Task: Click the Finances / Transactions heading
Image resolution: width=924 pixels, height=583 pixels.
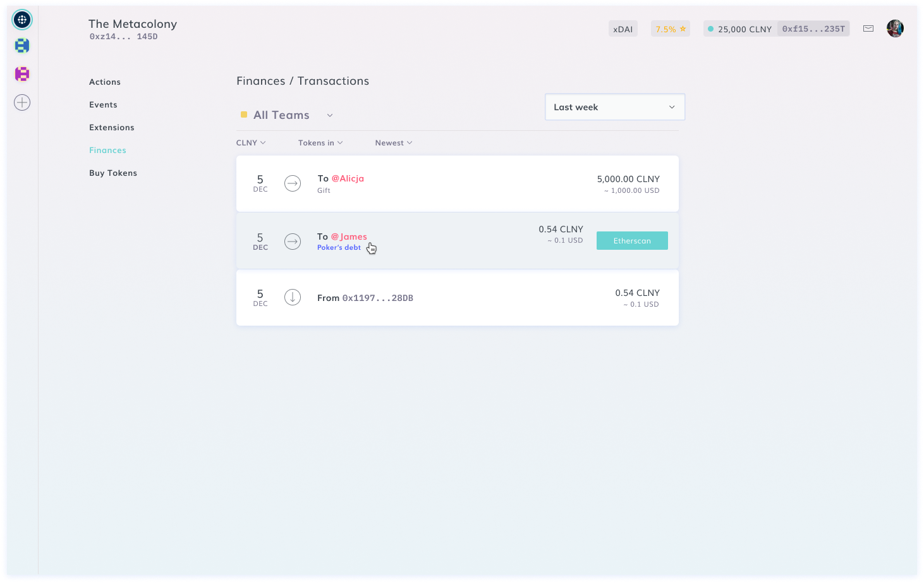Action: click(303, 81)
